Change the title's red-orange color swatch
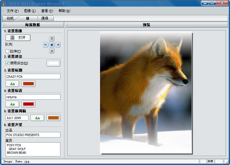Screen dimensions: 230x165 [x=28, y=84]
